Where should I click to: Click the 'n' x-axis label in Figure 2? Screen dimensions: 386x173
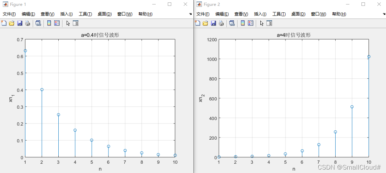(294, 169)
